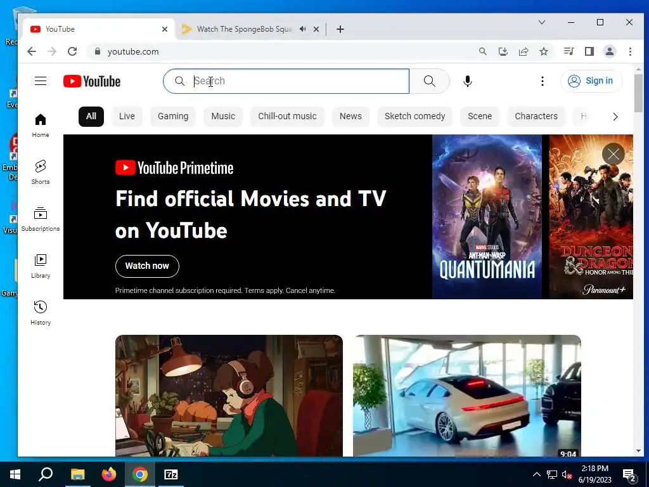
Task: Click the Sign in button
Action: tap(591, 81)
